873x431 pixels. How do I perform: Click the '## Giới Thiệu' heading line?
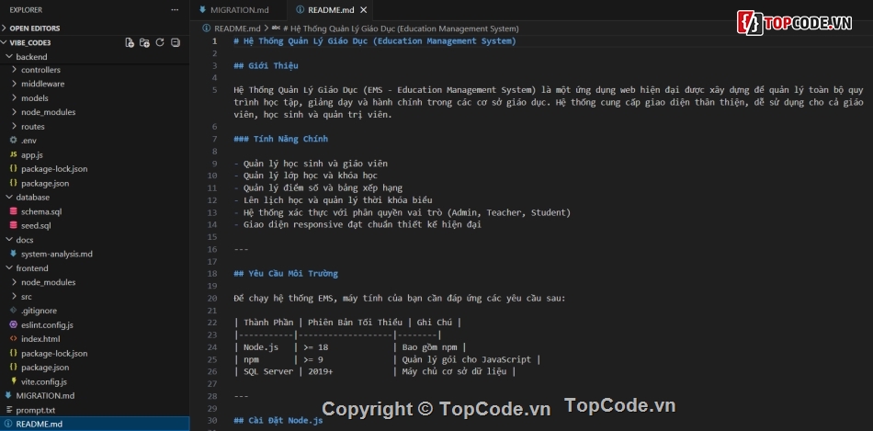pyautogui.click(x=266, y=66)
